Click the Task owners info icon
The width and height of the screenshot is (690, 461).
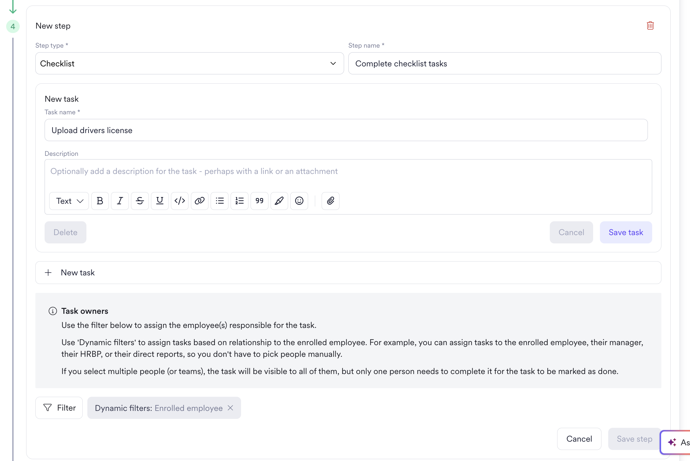coord(53,311)
